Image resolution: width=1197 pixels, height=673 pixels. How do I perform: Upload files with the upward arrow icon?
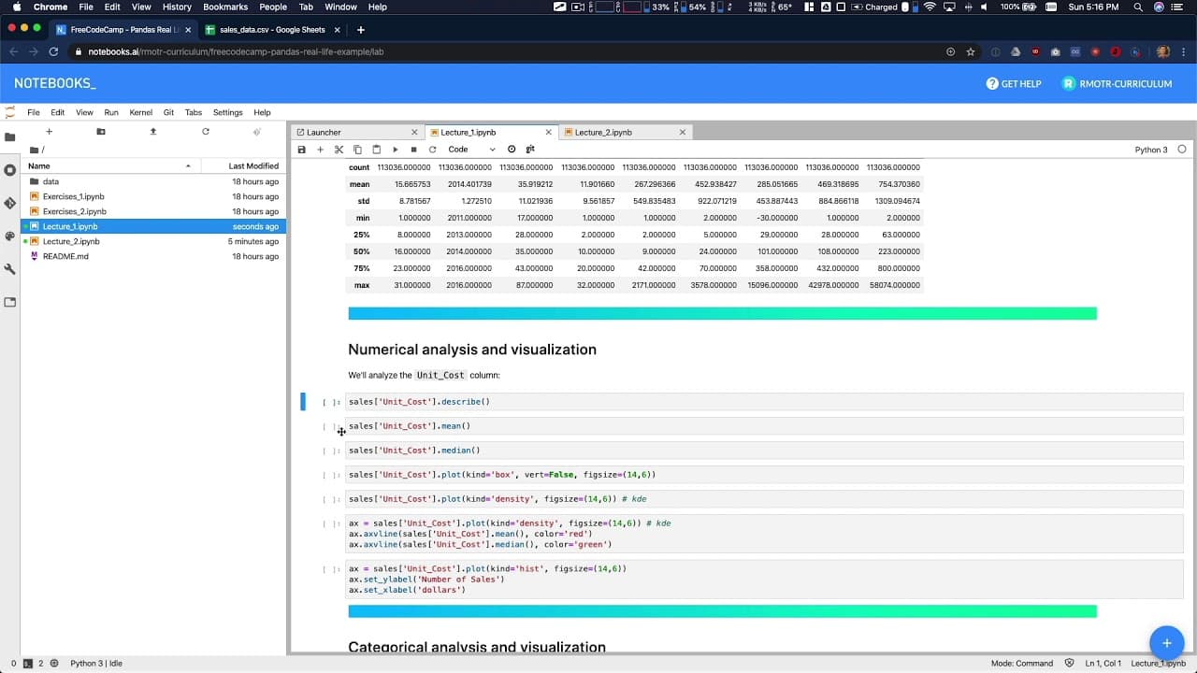point(153,132)
